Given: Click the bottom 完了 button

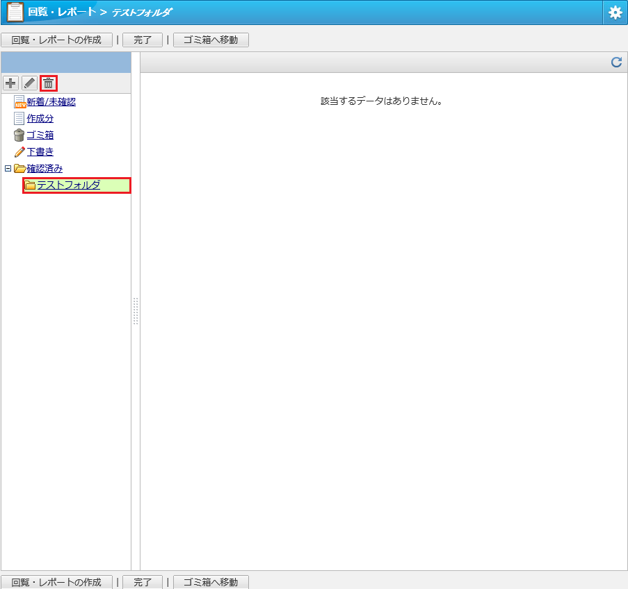Looking at the screenshot, I should 143,582.
